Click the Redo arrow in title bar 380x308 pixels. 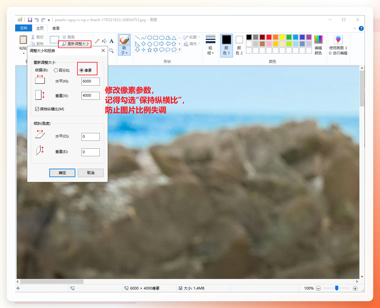tap(43, 20)
